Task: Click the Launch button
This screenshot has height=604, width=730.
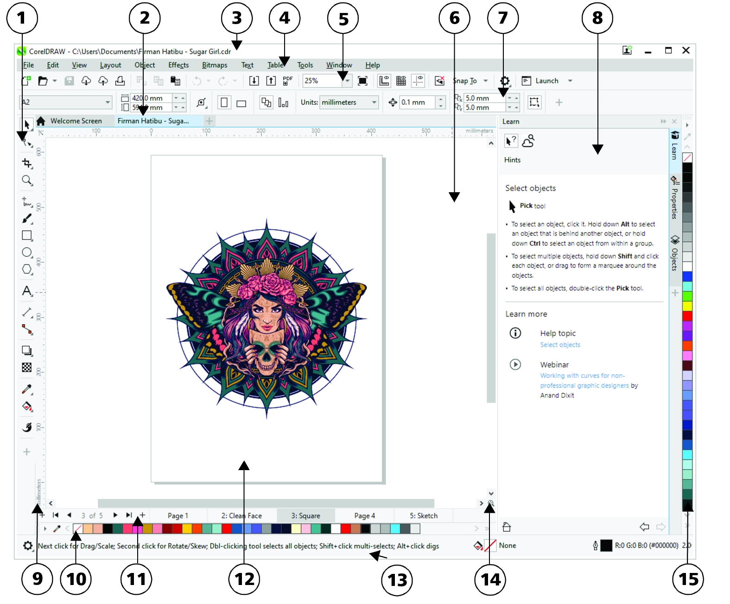Action: 546,81
